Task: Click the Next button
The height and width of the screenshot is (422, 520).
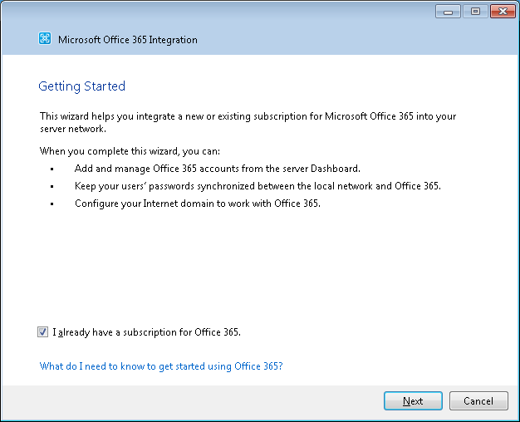Action: point(413,400)
